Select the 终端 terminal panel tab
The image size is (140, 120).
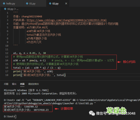click(x=22, y=84)
